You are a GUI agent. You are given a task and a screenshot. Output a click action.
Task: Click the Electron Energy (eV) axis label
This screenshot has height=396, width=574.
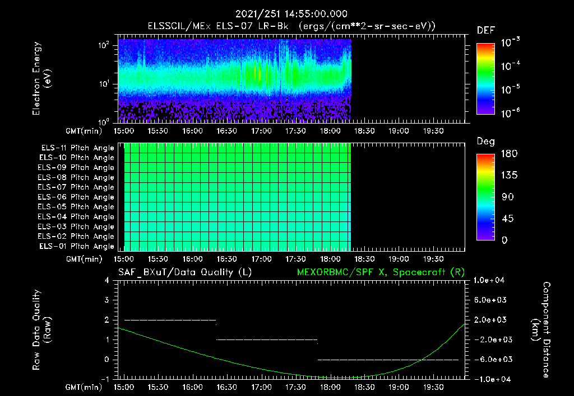pos(41,78)
